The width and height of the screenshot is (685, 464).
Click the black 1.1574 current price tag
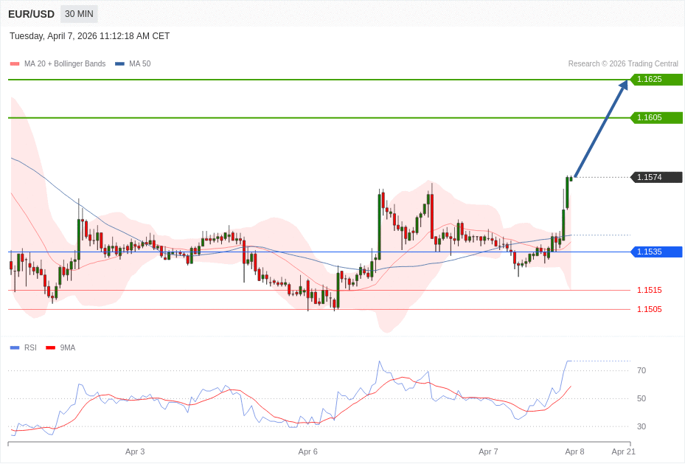(x=656, y=177)
